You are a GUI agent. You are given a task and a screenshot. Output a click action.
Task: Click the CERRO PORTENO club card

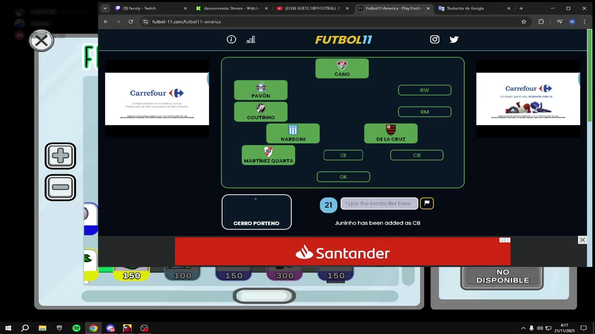coord(257,212)
